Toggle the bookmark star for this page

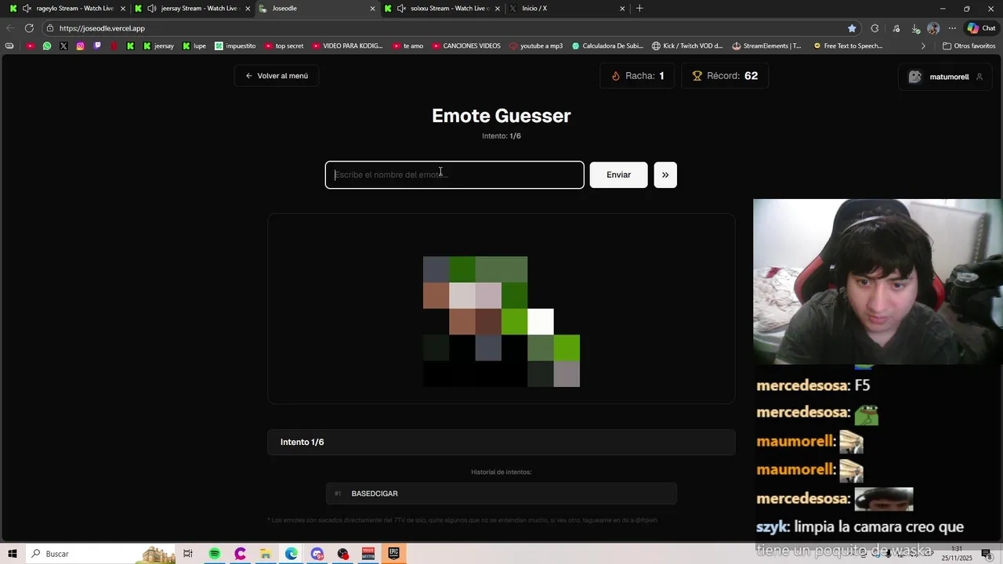coord(852,28)
